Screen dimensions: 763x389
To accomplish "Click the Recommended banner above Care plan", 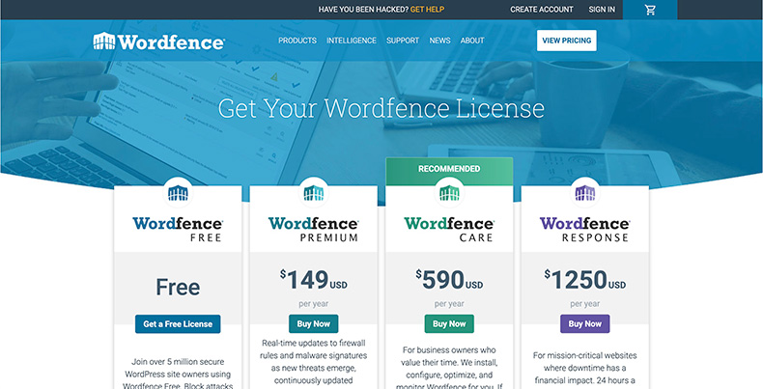I will tap(449, 169).
